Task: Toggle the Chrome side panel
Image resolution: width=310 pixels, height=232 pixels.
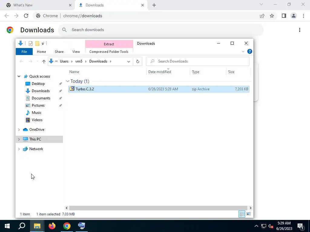Action: (284, 16)
